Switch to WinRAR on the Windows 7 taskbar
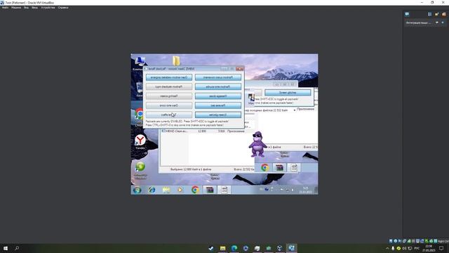This screenshot has height=253, width=449. (210, 190)
